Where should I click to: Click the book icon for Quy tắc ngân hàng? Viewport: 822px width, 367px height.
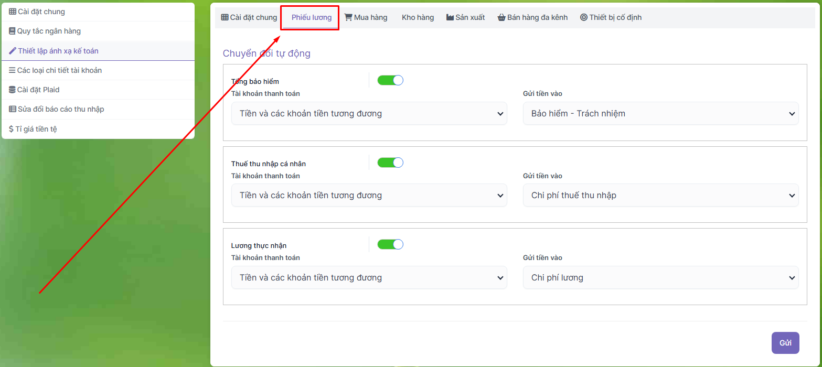click(x=12, y=31)
